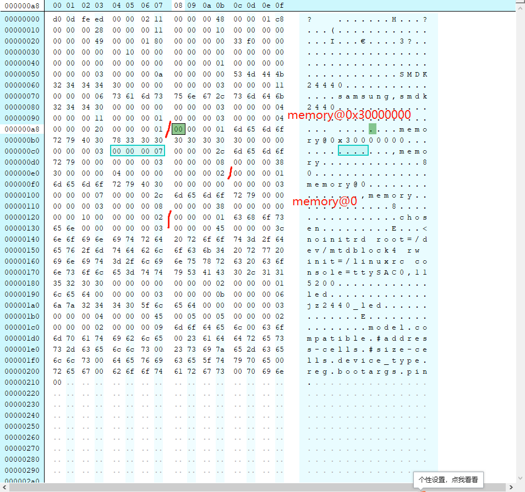Select the green highlighted 00 byte
Viewport: 525px width, 492px height.
click(178, 129)
